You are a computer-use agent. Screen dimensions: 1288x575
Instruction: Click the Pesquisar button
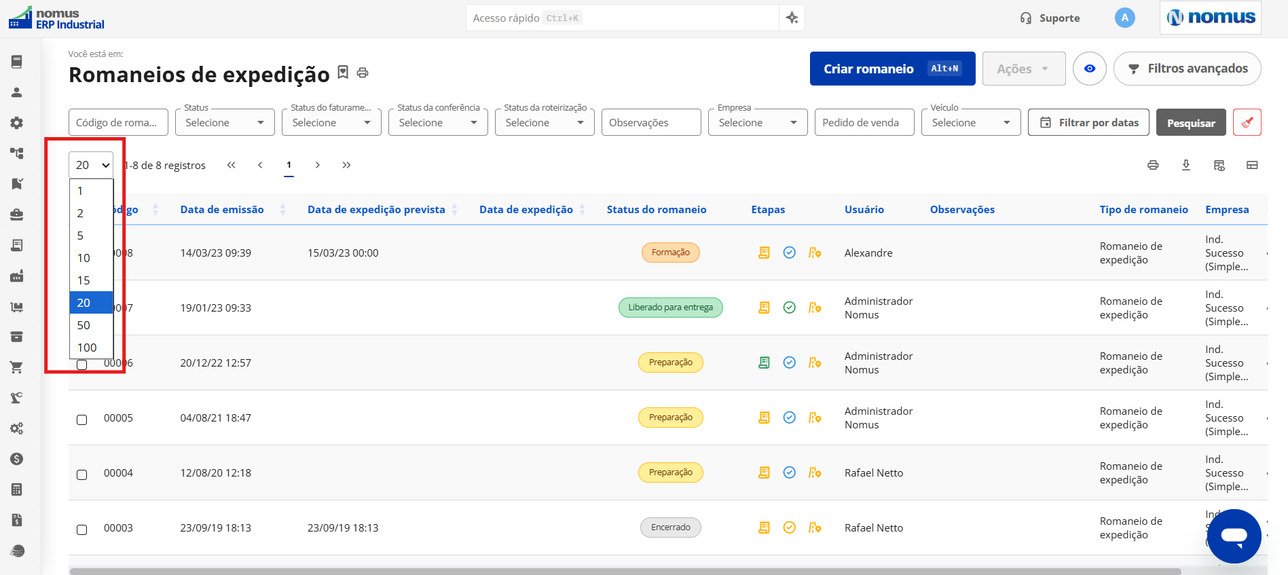pos(1191,122)
